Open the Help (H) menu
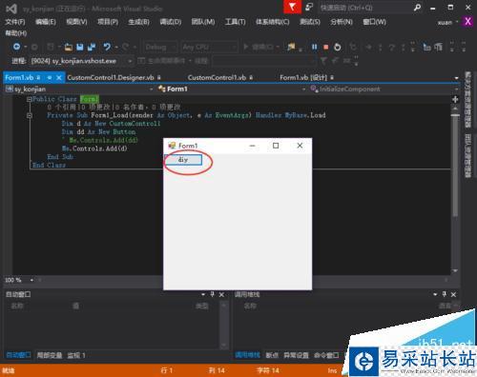477x377 pixels. (15, 33)
